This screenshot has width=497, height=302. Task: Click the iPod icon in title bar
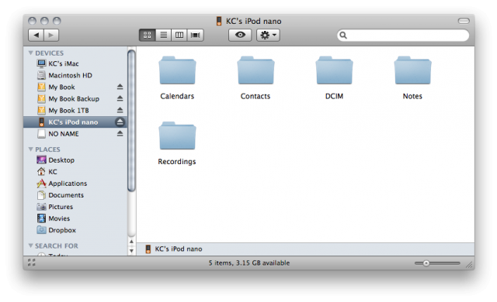pos(219,21)
